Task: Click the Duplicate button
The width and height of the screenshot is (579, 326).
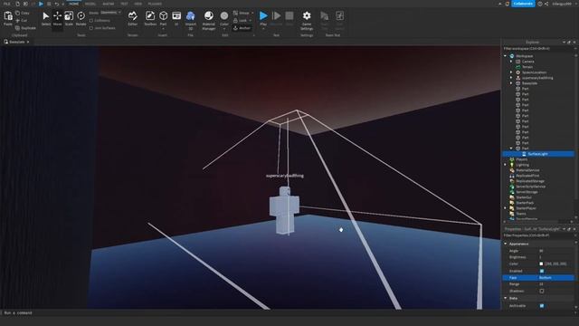Action: (x=25, y=28)
